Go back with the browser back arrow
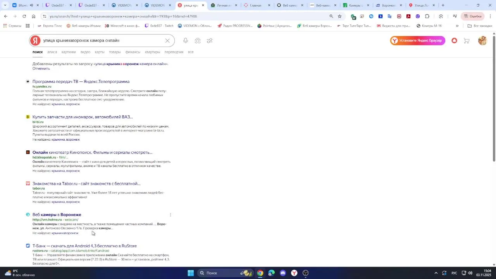 click(5, 16)
